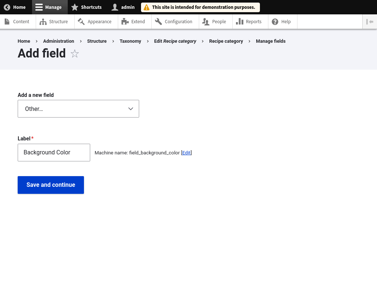377x283 pixels.
Task: Mark Add field as favorite with the star
Action: [x=74, y=53]
